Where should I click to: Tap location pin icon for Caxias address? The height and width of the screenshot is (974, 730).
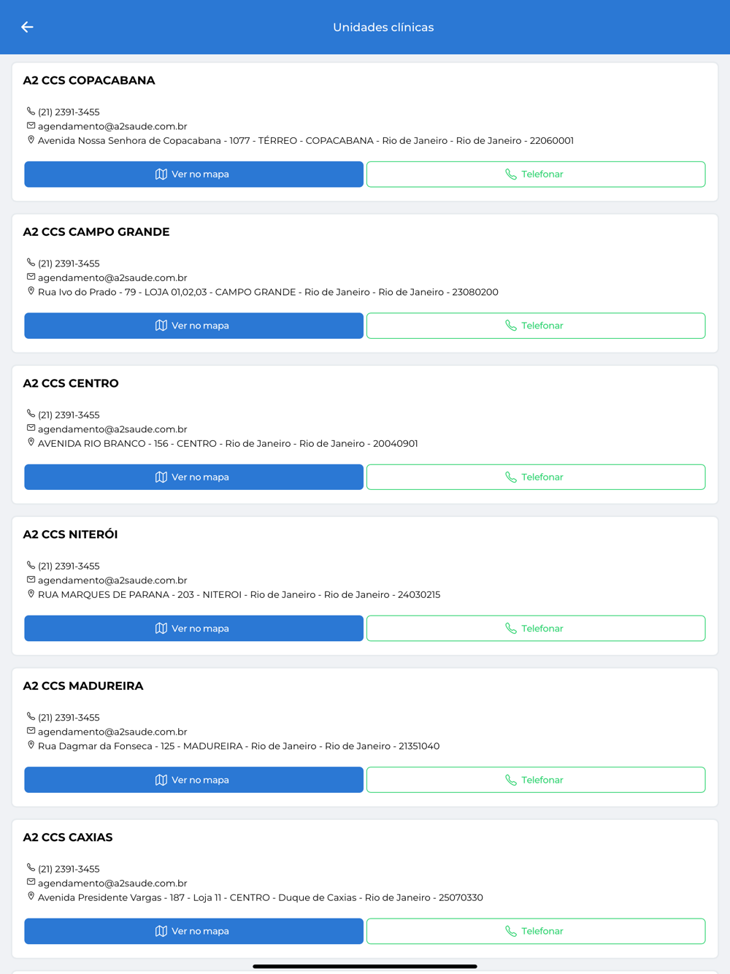31,897
